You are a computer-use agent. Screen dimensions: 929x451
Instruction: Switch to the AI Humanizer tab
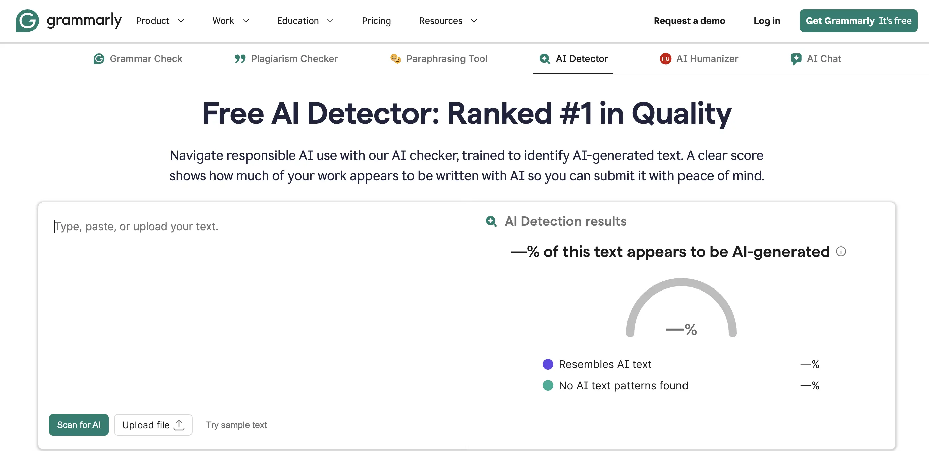pos(699,59)
